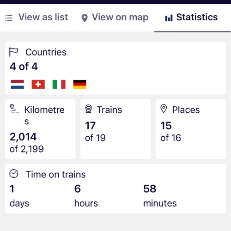
Task: Open the Places 15 of 16 card
Action: click(x=191, y=129)
